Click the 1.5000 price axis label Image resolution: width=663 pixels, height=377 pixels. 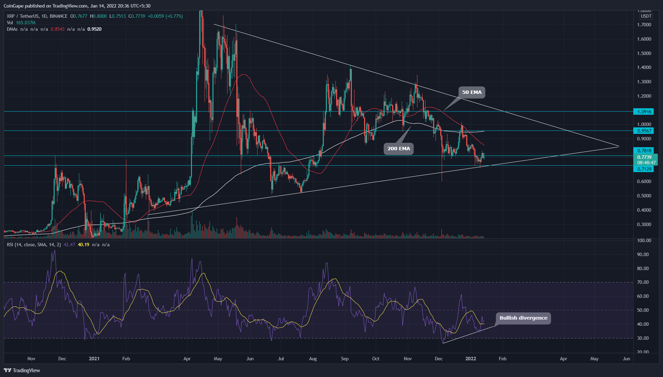pyautogui.click(x=644, y=54)
